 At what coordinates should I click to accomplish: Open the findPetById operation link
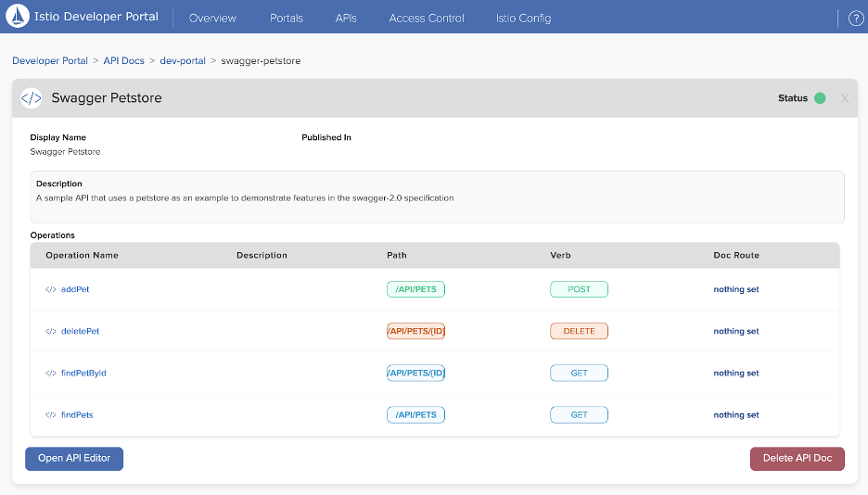pyautogui.click(x=83, y=374)
